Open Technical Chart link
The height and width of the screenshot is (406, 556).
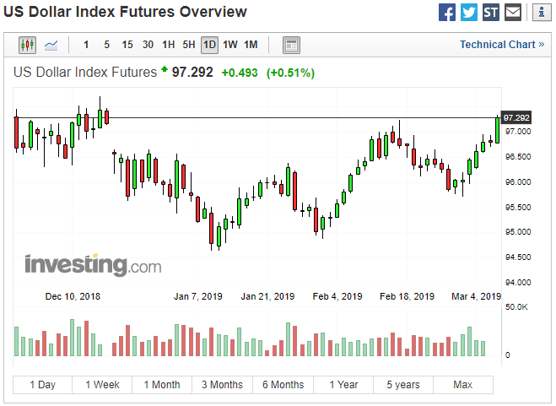pyautogui.click(x=502, y=45)
